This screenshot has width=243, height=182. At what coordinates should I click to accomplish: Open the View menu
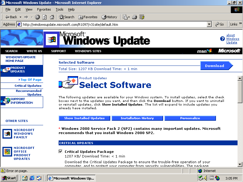point(29,10)
